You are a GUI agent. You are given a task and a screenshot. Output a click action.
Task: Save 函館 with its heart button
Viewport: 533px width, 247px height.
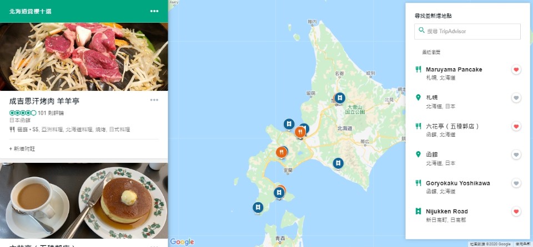(516, 155)
